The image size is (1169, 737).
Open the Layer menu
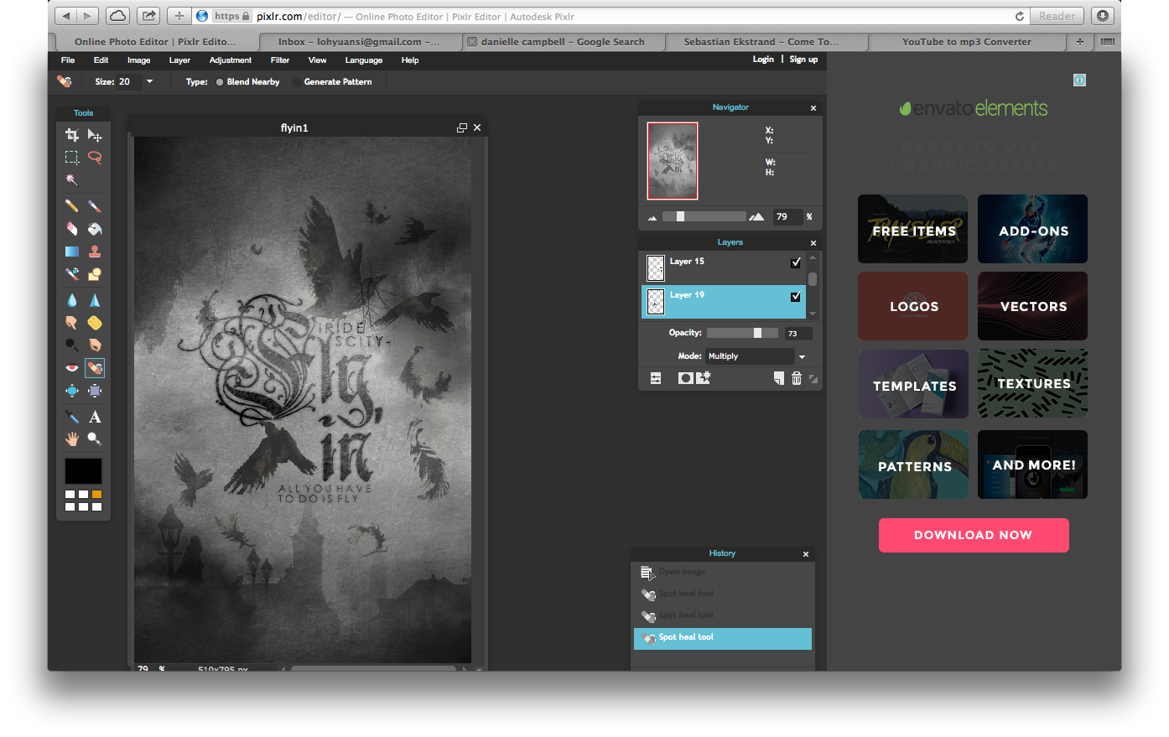click(179, 60)
